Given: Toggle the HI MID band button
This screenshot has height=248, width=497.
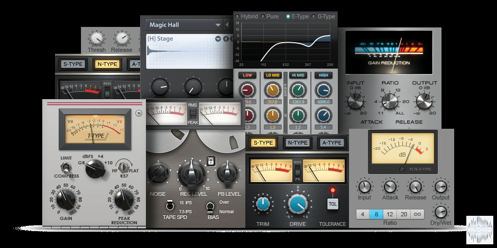Looking at the screenshot, I should point(298,75).
